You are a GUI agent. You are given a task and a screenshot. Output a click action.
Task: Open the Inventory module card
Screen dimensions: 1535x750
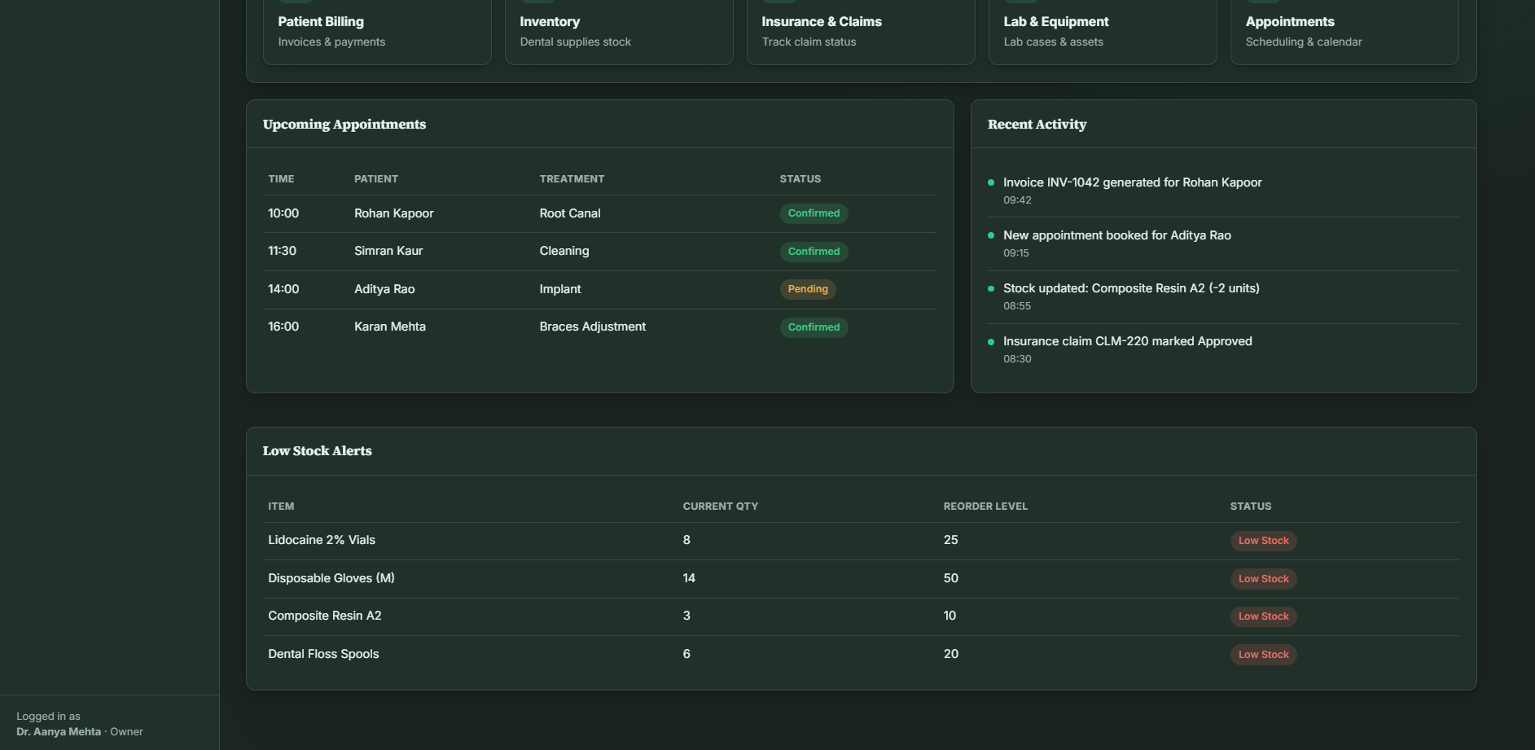[x=619, y=31]
